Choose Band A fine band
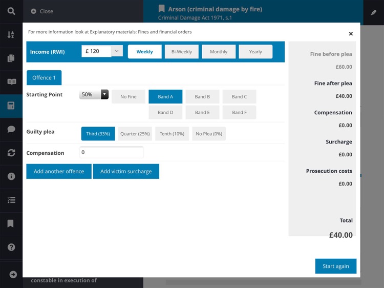Viewport: 384px width, 288px height. 165,96
